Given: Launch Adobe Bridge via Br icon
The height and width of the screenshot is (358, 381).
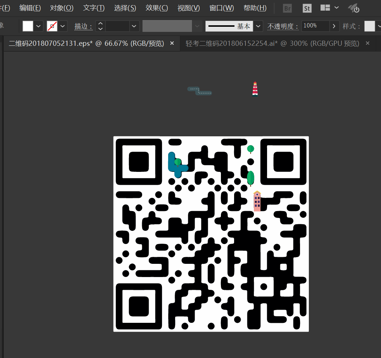Looking at the screenshot, I should coord(288,8).
